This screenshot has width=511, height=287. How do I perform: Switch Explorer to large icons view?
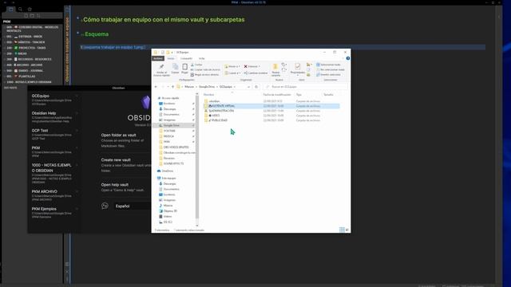[x=347, y=230]
